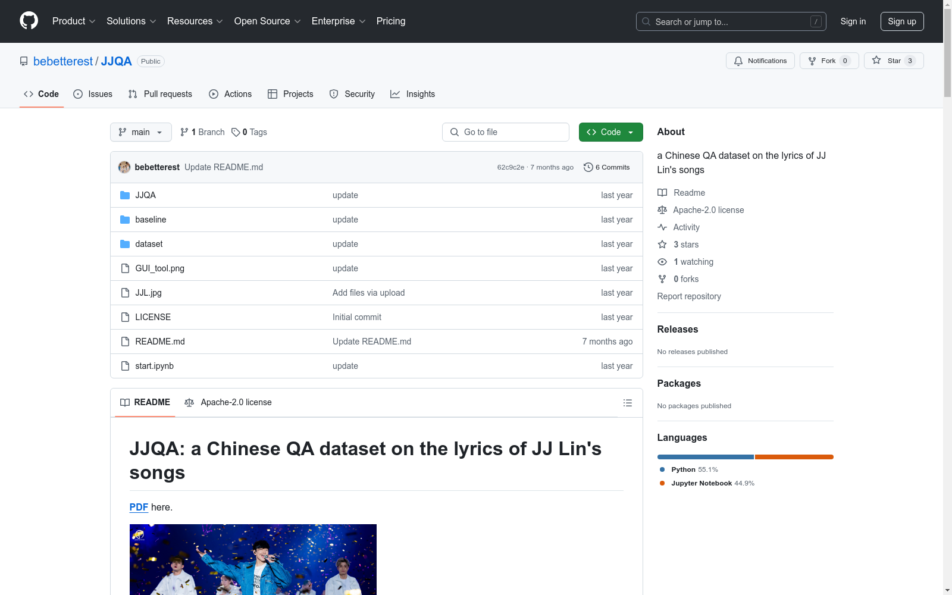
Task: Expand the Product menu
Action: coord(74,21)
